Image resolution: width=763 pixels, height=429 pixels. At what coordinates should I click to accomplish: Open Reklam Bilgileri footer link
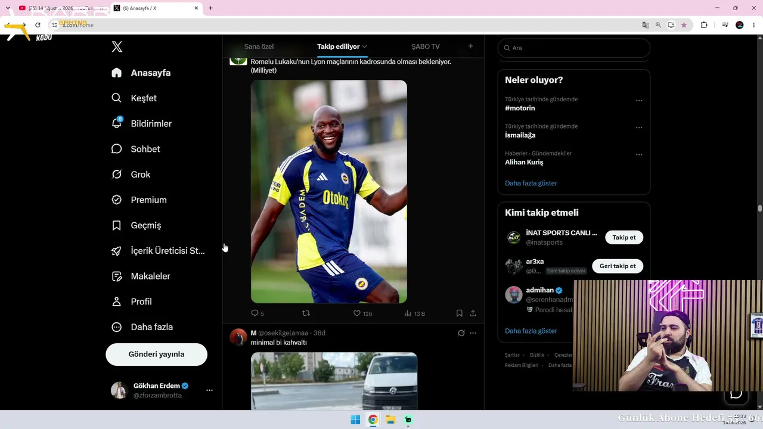click(x=521, y=365)
